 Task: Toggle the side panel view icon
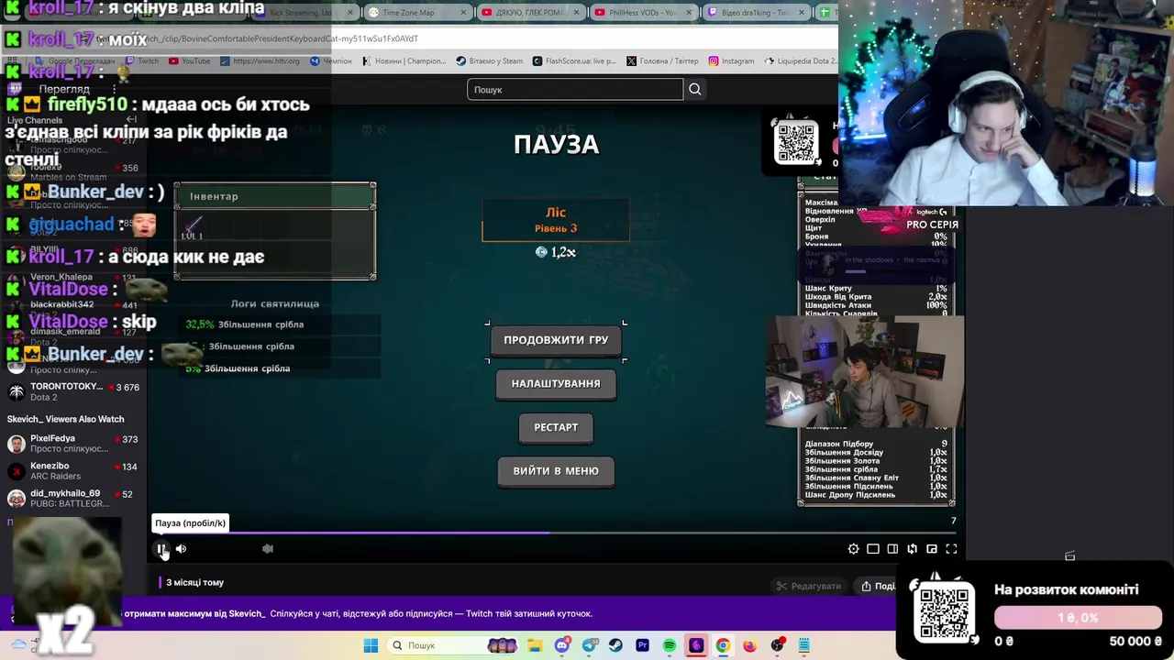point(892,549)
